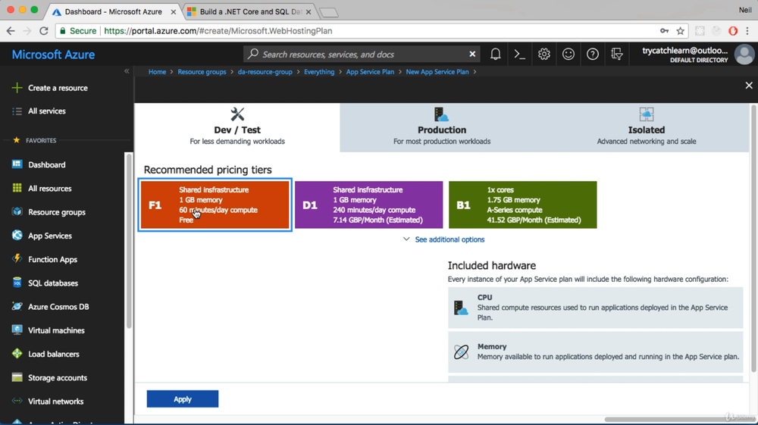Open the directory and subscription filter icon
Image resolution: width=758 pixels, height=425 pixels.
(x=617, y=54)
